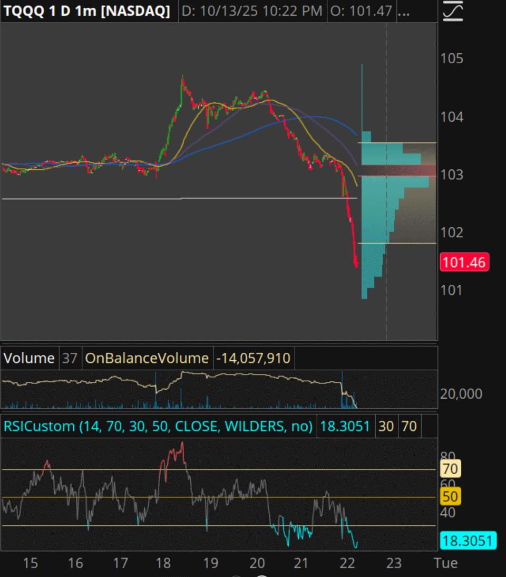Image resolution: width=506 pixels, height=577 pixels.
Task: Click the Volume study label
Action: [x=29, y=358]
